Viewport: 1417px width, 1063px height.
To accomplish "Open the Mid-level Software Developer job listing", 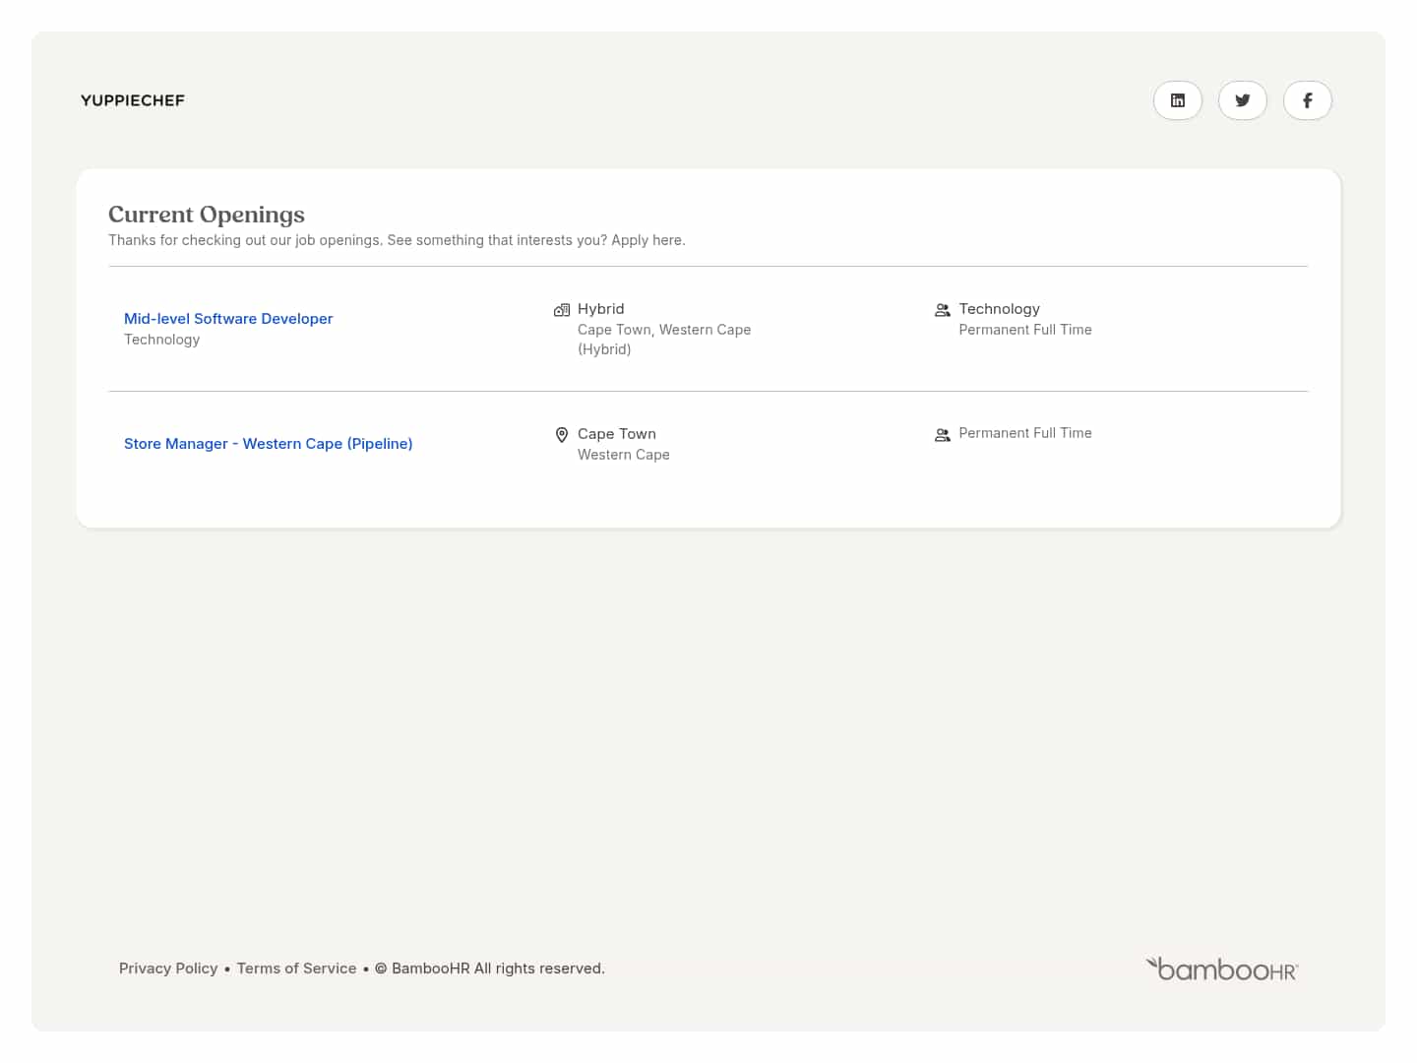I will tap(228, 319).
